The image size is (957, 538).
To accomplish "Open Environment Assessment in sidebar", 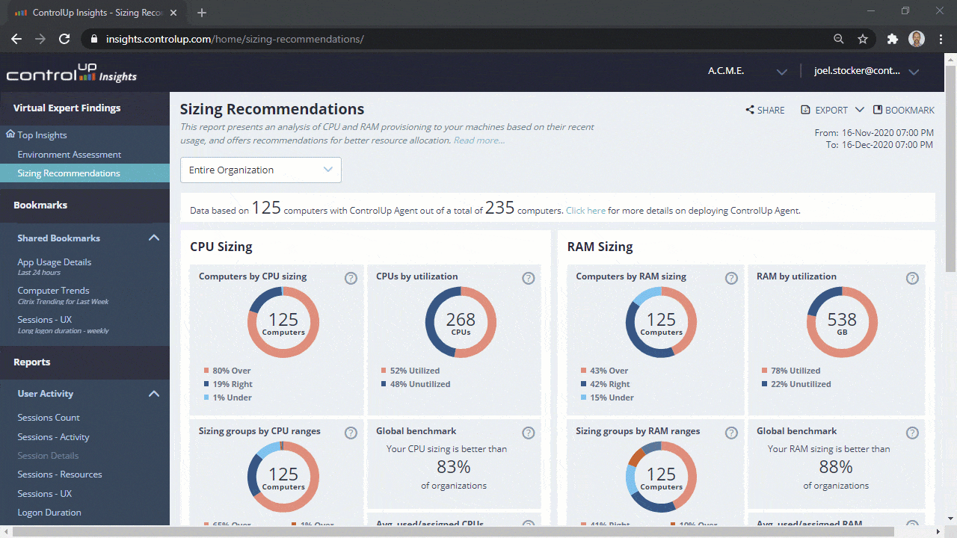I will click(70, 155).
